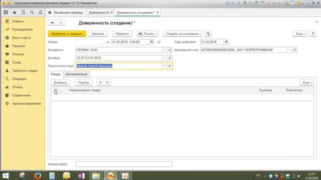Open Firefox from taskbar
The image size is (321, 180).
pyautogui.click(x=37, y=175)
